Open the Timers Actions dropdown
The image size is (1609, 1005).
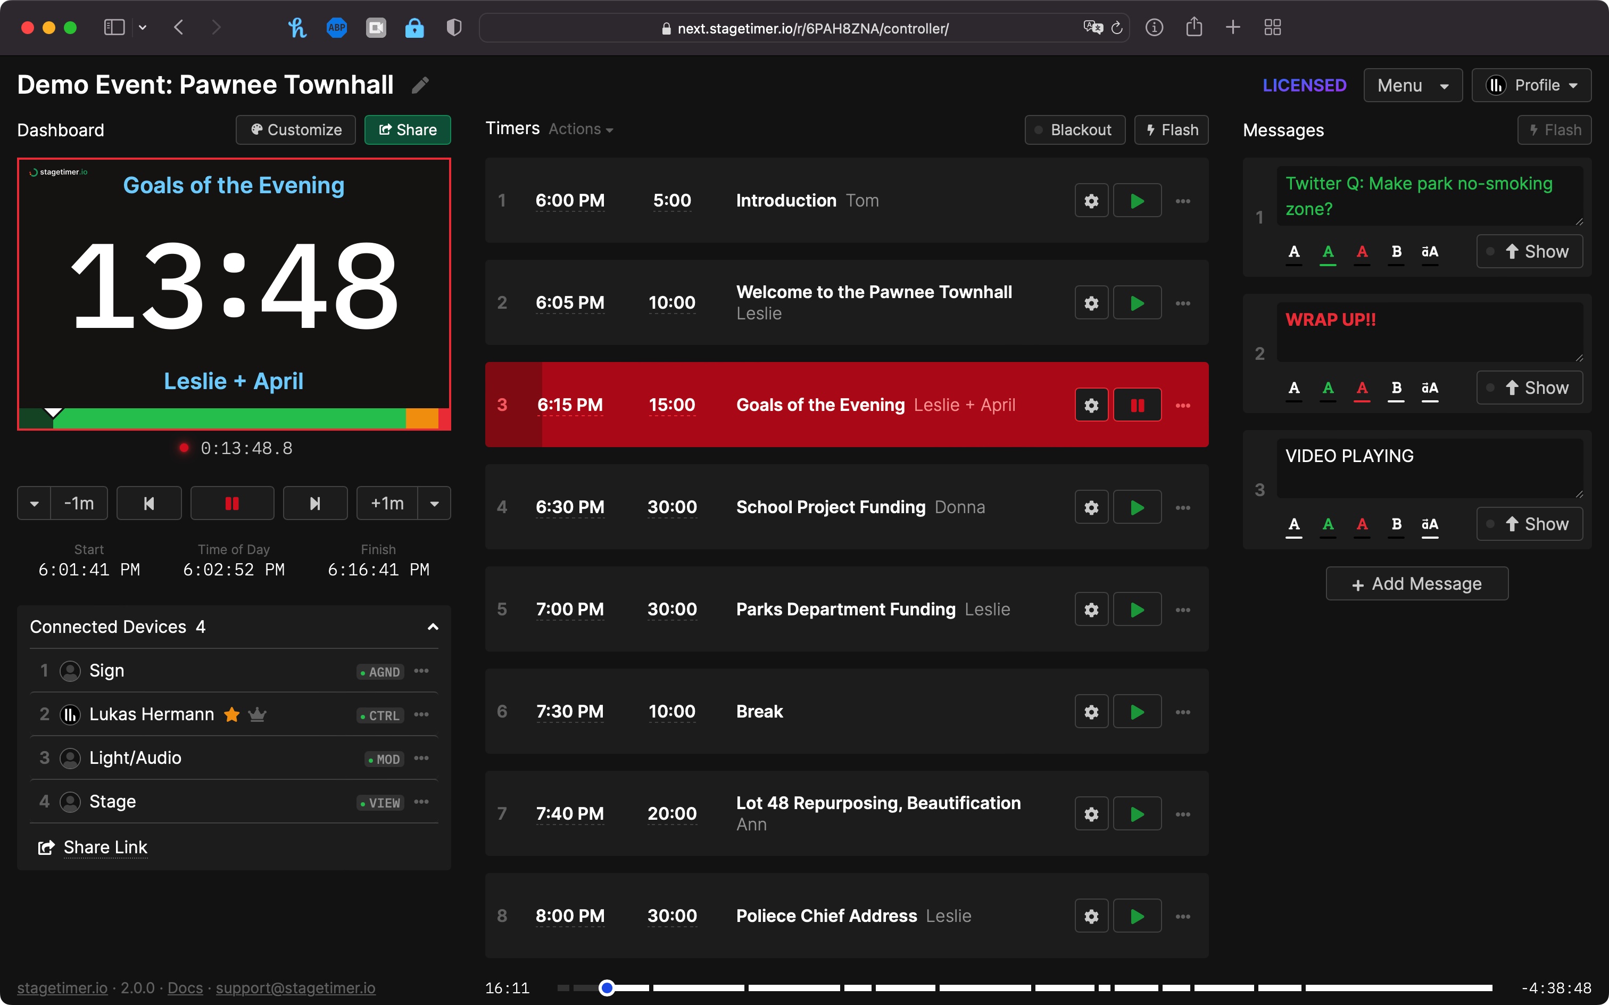point(580,129)
